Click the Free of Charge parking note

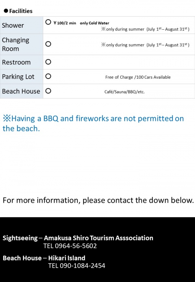[138, 77]
